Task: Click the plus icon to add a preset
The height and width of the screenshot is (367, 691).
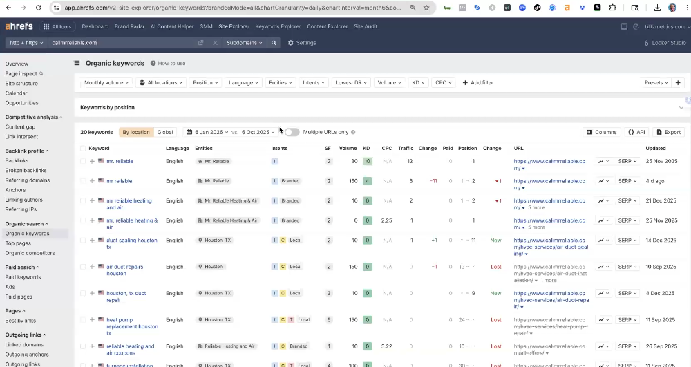Action: pos(678,83)
